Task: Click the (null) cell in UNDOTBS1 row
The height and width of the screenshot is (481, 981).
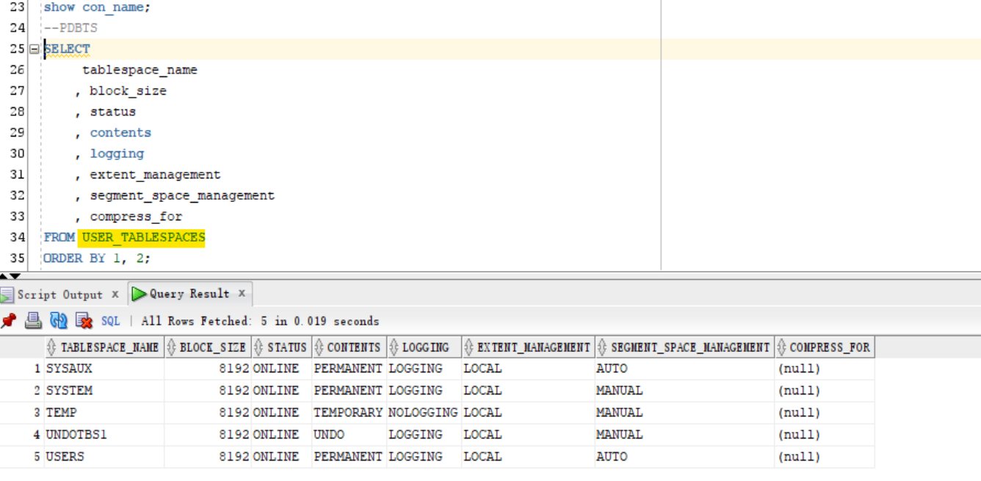Action: 825,435
